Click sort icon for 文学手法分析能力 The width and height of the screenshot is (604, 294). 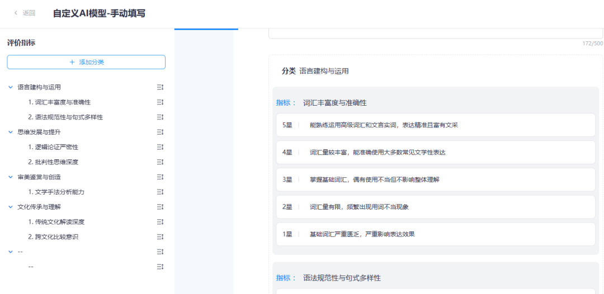tap(161, 192)
